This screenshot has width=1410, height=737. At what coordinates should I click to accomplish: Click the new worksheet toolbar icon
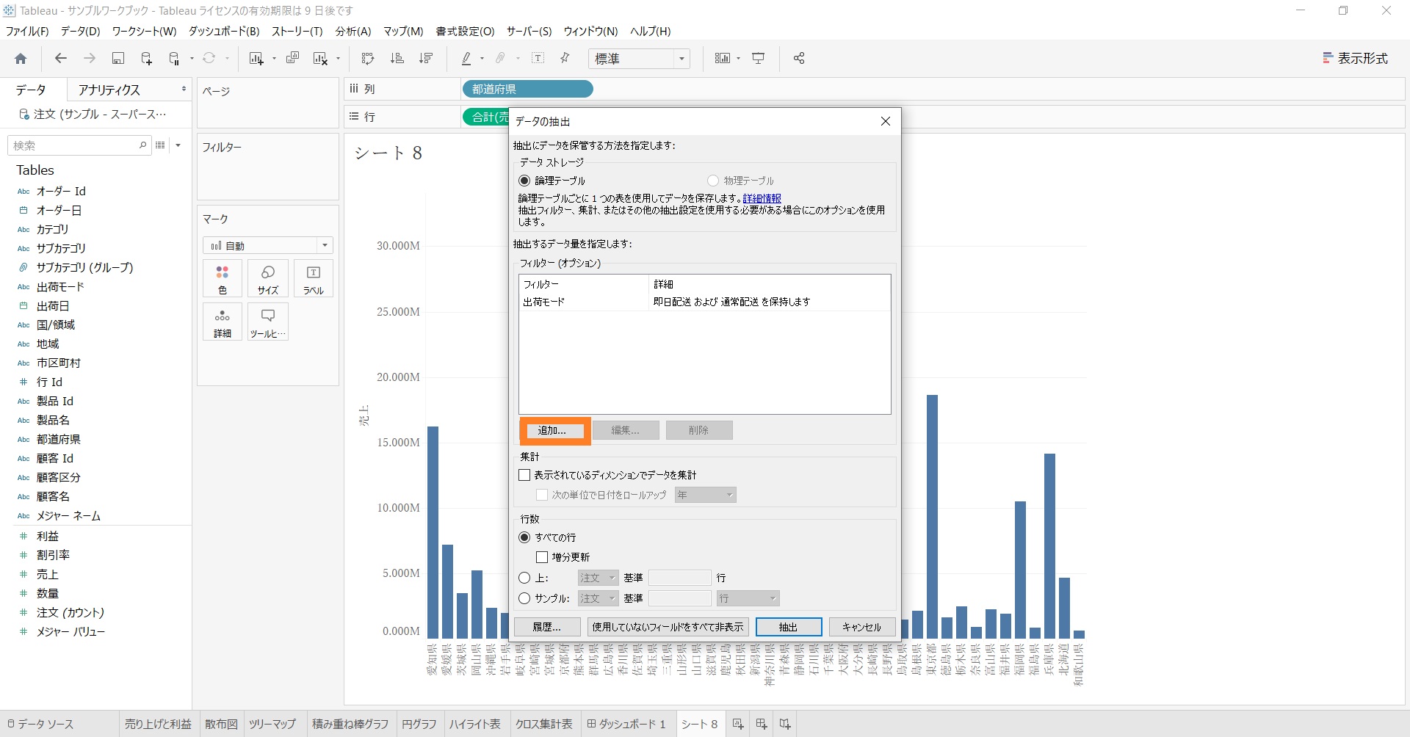click(256, 59)
